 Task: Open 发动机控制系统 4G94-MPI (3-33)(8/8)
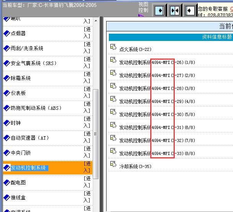point(157,153)
